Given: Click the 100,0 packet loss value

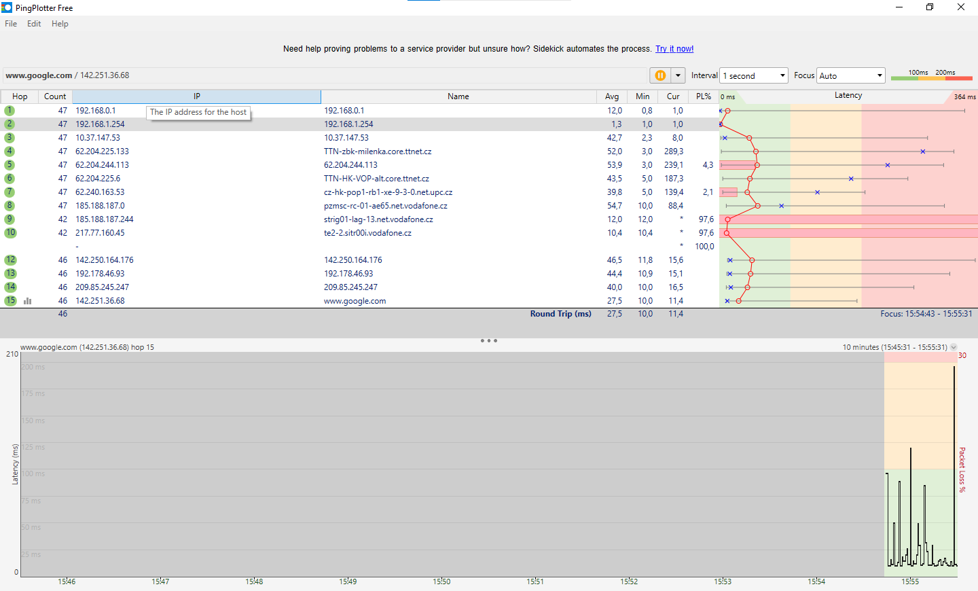Looking at the screenshot, I should click(x=704, y=247).
